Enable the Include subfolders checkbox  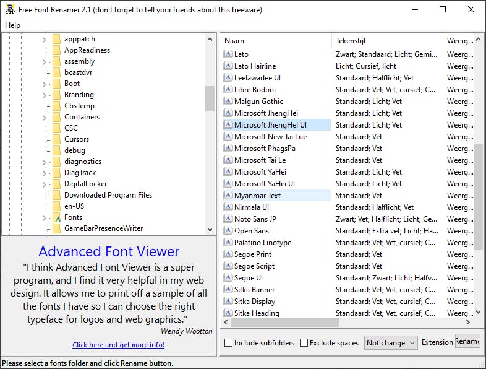tap(229, 343)
